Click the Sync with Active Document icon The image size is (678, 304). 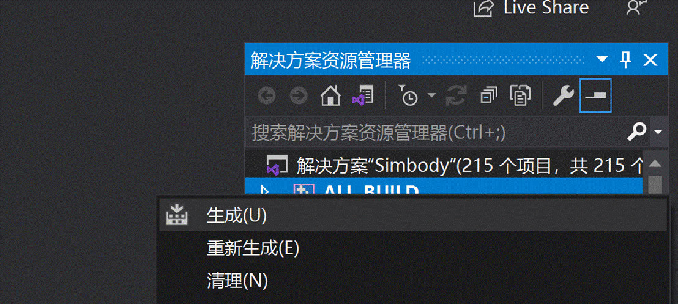pyautogui.click(x=456, y=95)
